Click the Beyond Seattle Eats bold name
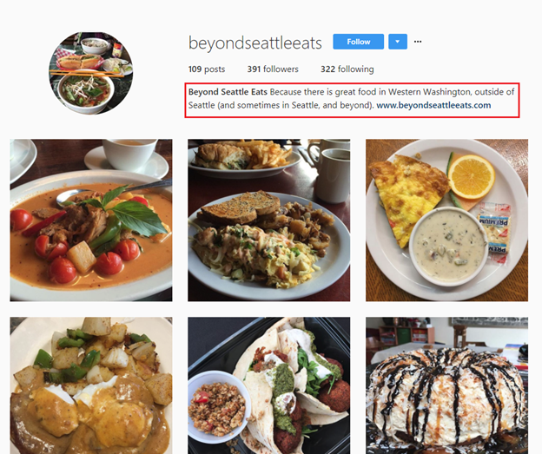Viewport: 542px width, 454px height. pos(228,92)
